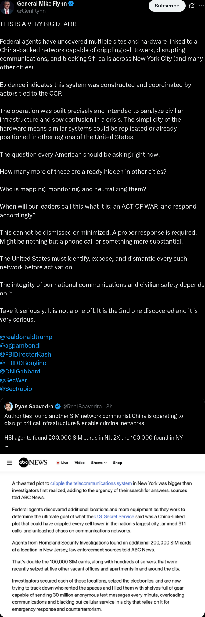The height and width of the screenshot is (617, 205).
Task: Click the red Live indicator link
Action: (x=62, y=463)
